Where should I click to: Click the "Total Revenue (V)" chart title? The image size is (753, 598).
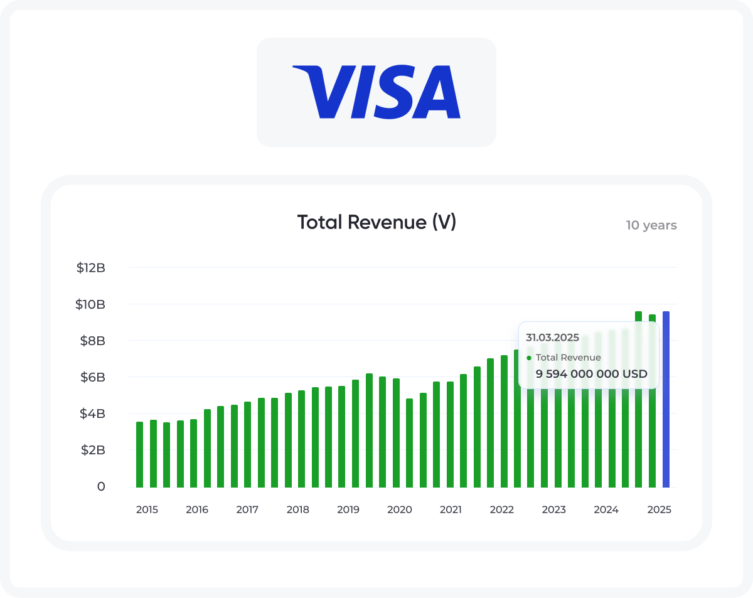pos(376,222)
